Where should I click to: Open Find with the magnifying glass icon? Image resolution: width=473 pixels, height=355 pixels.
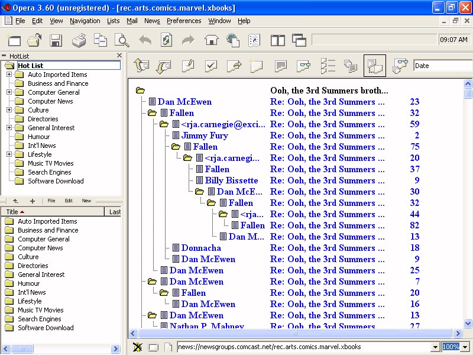122,40
